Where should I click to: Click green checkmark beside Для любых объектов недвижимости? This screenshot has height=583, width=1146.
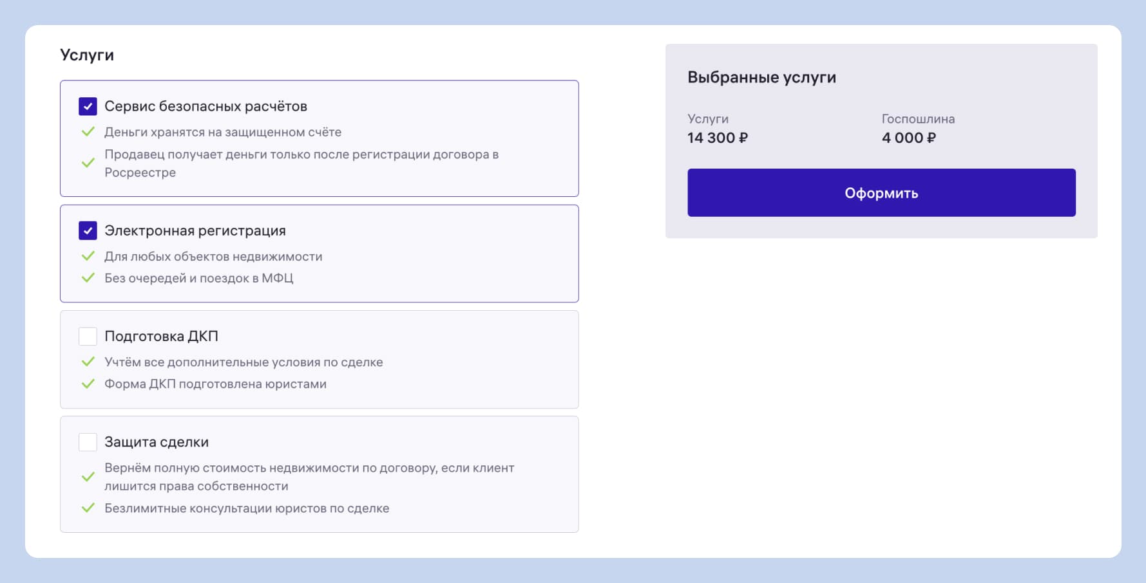pos(88,256)
